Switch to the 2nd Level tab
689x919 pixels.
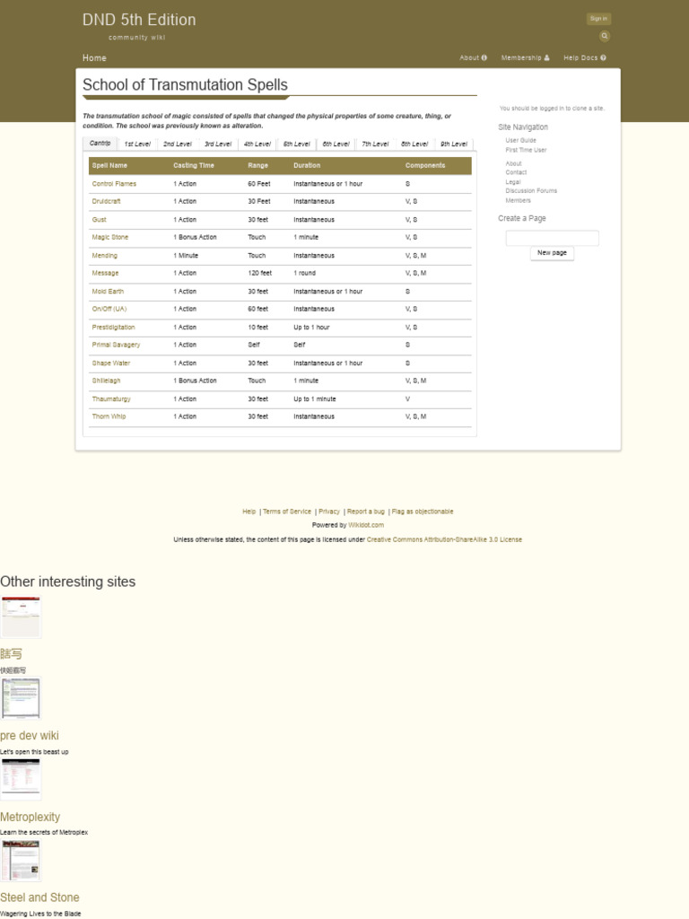pyautogui.click(x=178, y=144)
